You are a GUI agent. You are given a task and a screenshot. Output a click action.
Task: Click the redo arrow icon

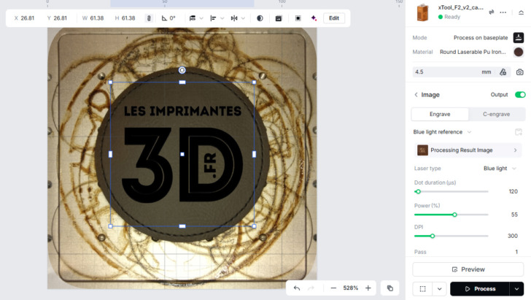(311, 288)
